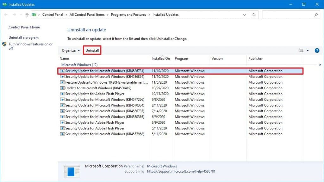Click Uninstall a program in the sidebar
Image resolution: width=324 pixels, height=182 pixels.
click(24, 37)
